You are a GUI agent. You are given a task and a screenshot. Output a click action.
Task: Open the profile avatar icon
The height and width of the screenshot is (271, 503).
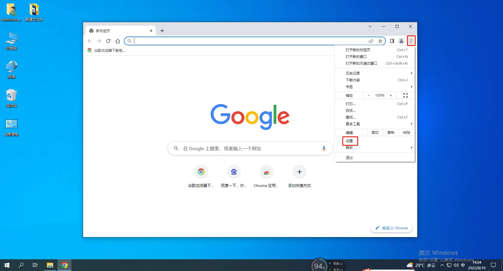pos(401,41)
